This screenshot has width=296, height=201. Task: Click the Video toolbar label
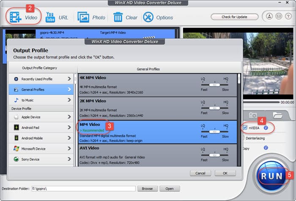point(31,18)
